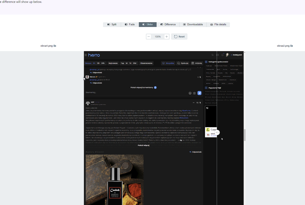Switch to Fade comparison mode
305x205 pixels.
click(130, 25)
